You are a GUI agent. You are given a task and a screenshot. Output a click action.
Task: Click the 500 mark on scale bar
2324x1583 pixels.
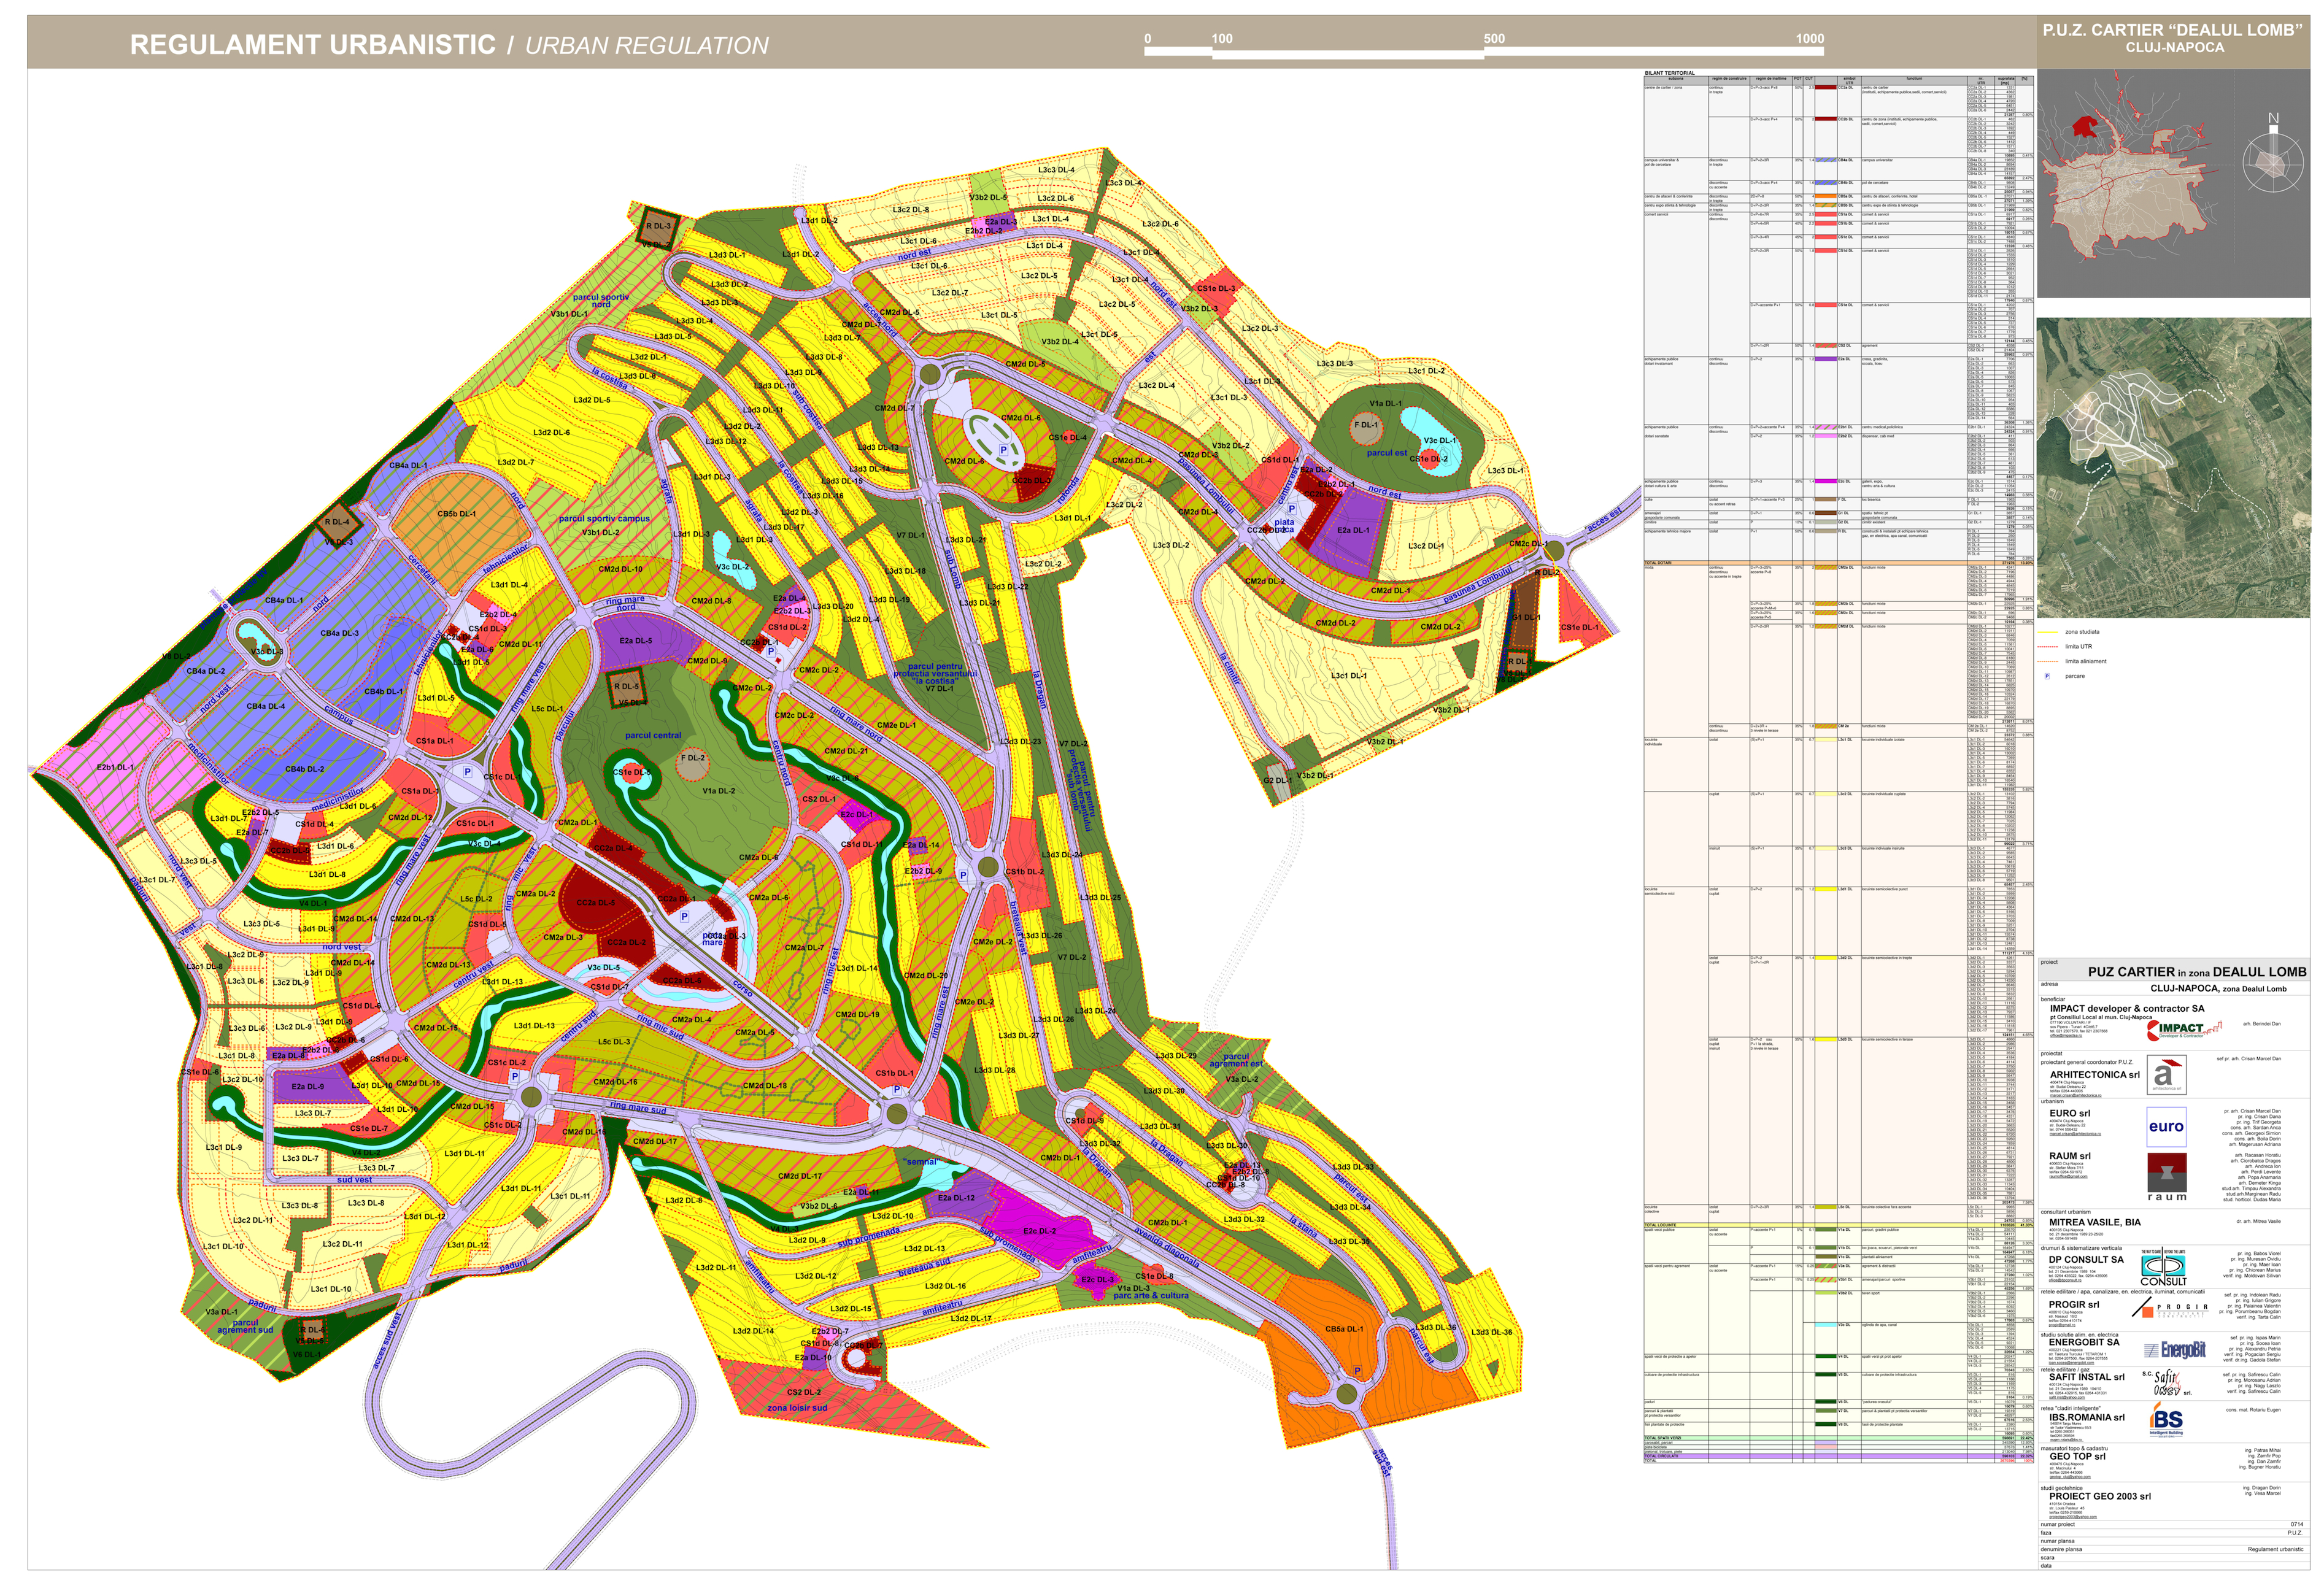click(1494, 39)
